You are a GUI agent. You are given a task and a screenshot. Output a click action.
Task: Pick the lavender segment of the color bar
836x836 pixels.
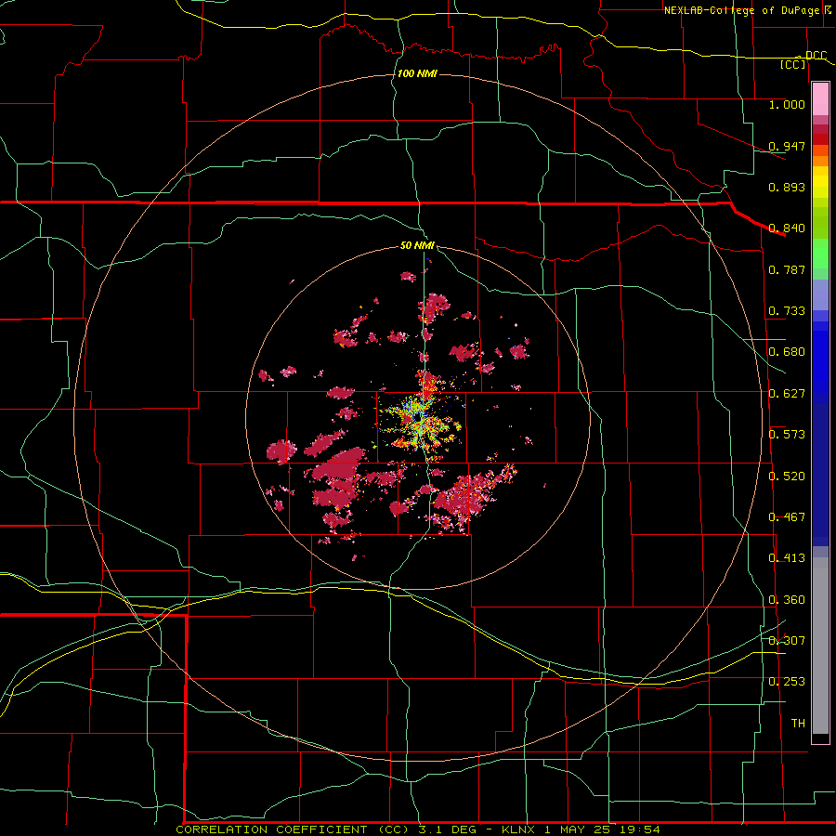(x=820, y=294)
